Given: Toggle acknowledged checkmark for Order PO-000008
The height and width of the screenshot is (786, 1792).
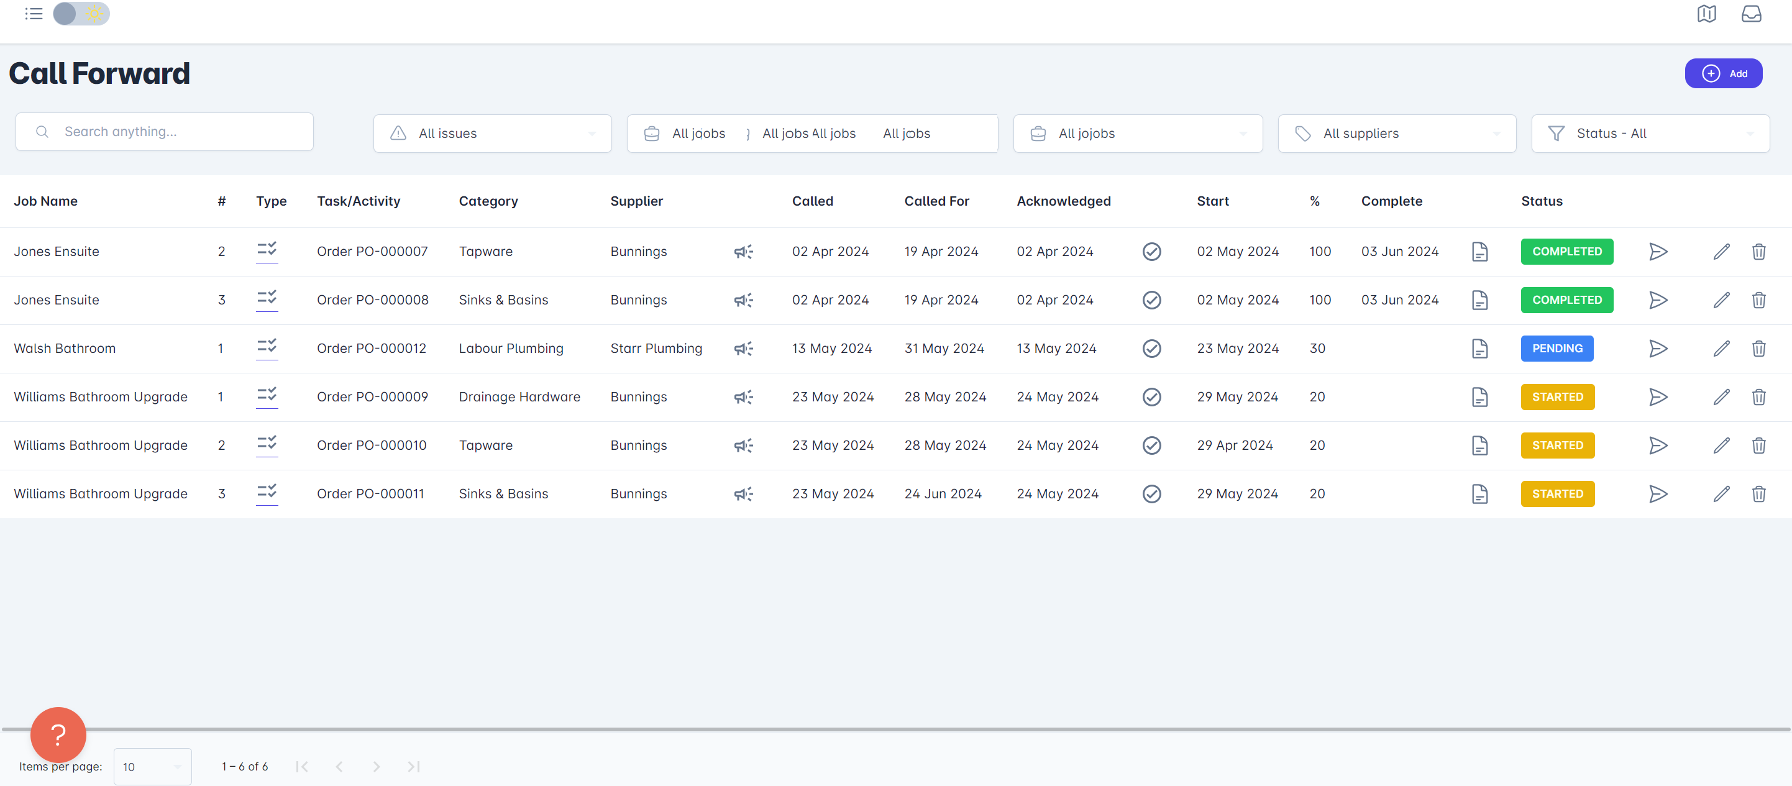Looking at the screenshot, I should point(1151,301).
